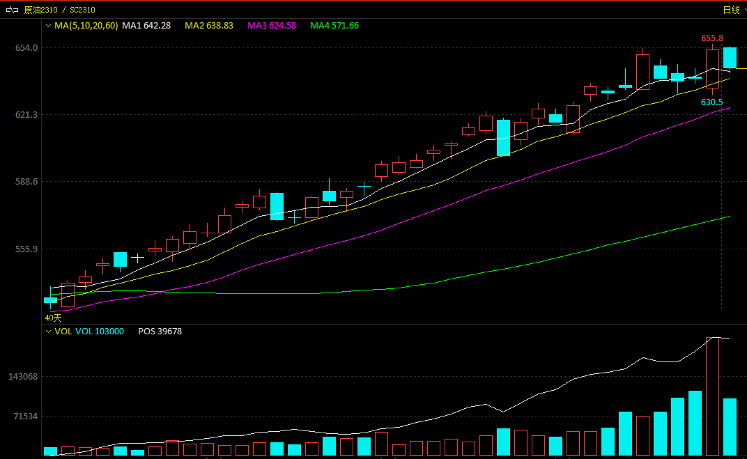Click the VOL 103000 volume readout

tap(100, 332)
